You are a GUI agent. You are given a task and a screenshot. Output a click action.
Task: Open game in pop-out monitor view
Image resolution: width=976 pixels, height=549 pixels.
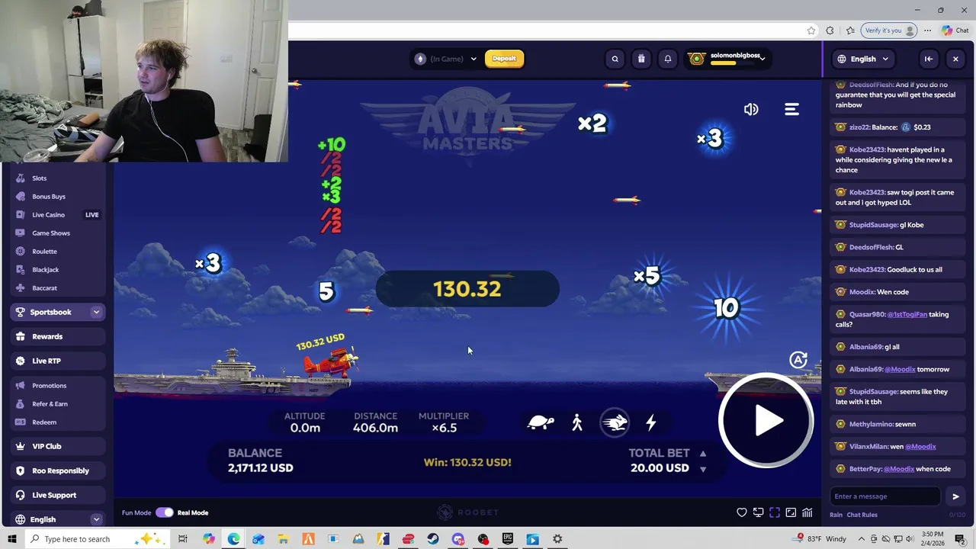coord(759,512)
